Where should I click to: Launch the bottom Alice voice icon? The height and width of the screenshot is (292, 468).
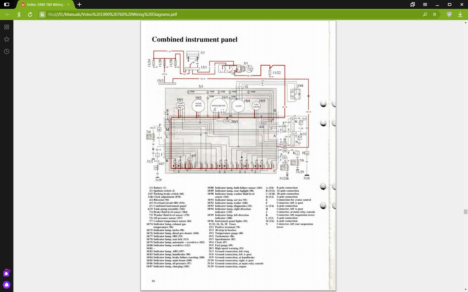click(x=7, y=285)
